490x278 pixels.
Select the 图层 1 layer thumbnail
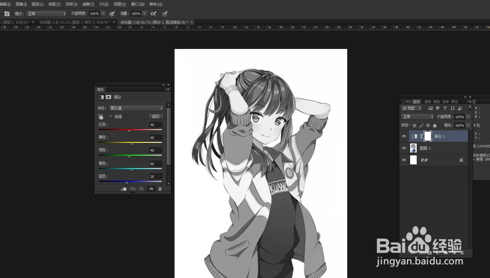[x=413, y=148]
